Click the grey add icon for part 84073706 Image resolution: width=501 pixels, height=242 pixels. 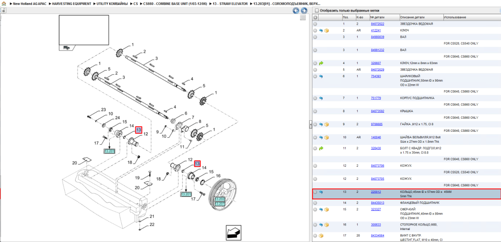click(315, 166)
